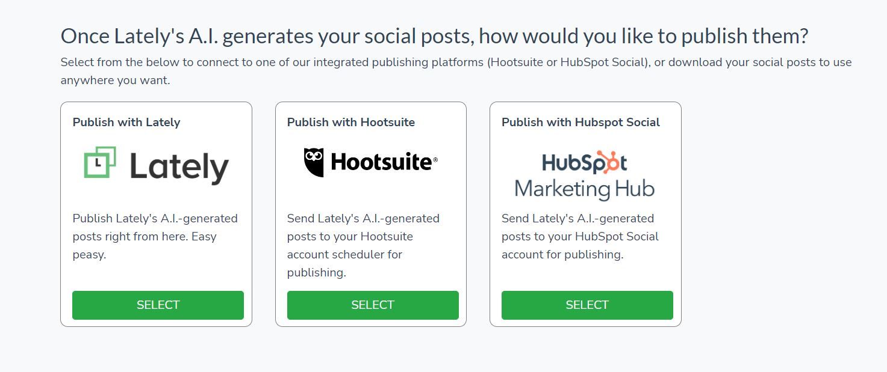Click the 'Publish with Hubspot Social' card heading
Viewport: 887px width, 372px height.
[x=579, y=122]
